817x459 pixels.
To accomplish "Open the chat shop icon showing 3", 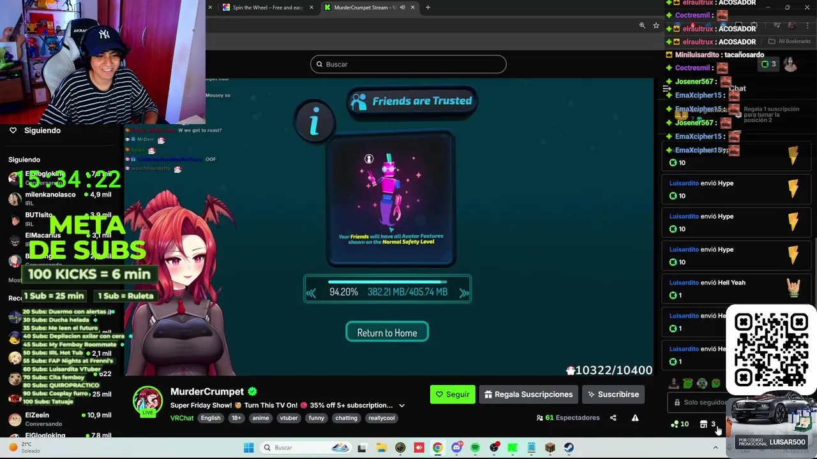I will pos(707,425).
